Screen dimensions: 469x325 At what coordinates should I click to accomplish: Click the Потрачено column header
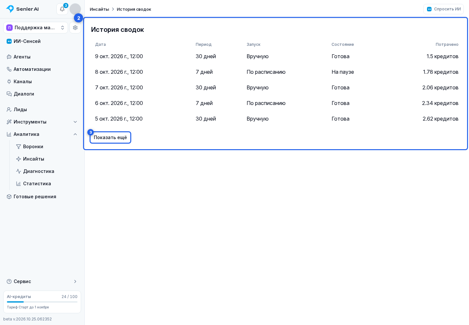447,45
